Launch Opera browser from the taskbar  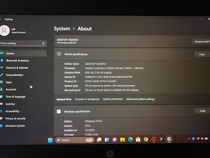(x=154, y=140)
